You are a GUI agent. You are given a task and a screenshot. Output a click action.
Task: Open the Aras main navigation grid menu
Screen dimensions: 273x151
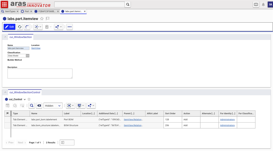(x=4, y=4)
